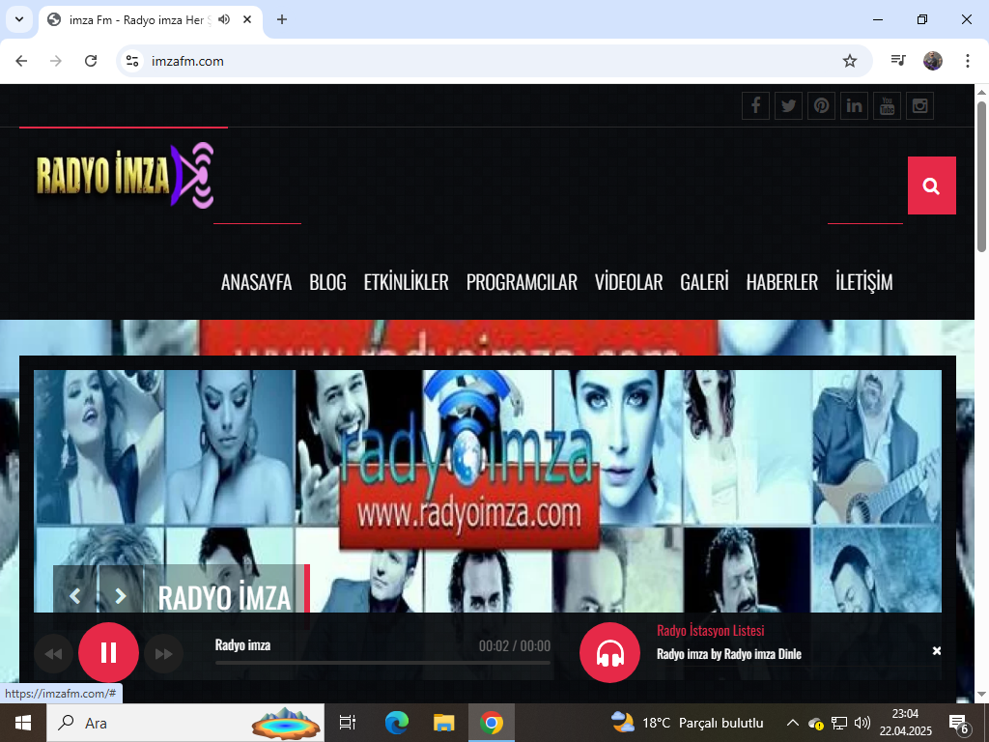Mute the tab via speaker icon
989x742 pixels.
tap(224, 19)
